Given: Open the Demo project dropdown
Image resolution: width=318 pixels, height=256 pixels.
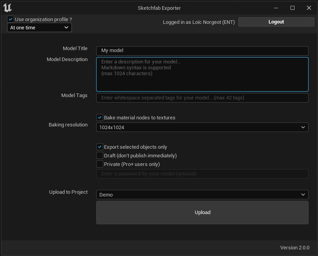Looking at the screenshot, I should (202, 195).
